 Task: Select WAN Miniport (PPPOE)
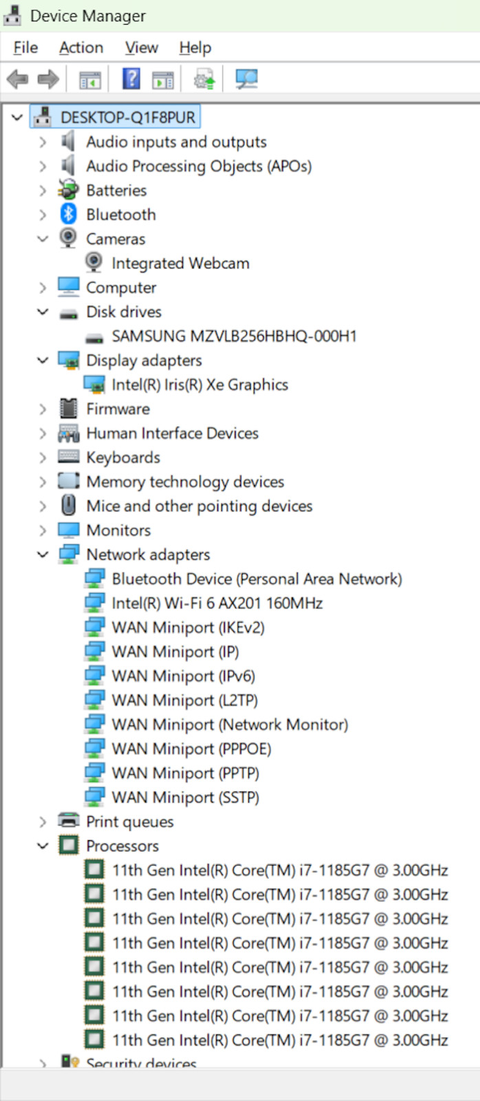coord(192,749)
